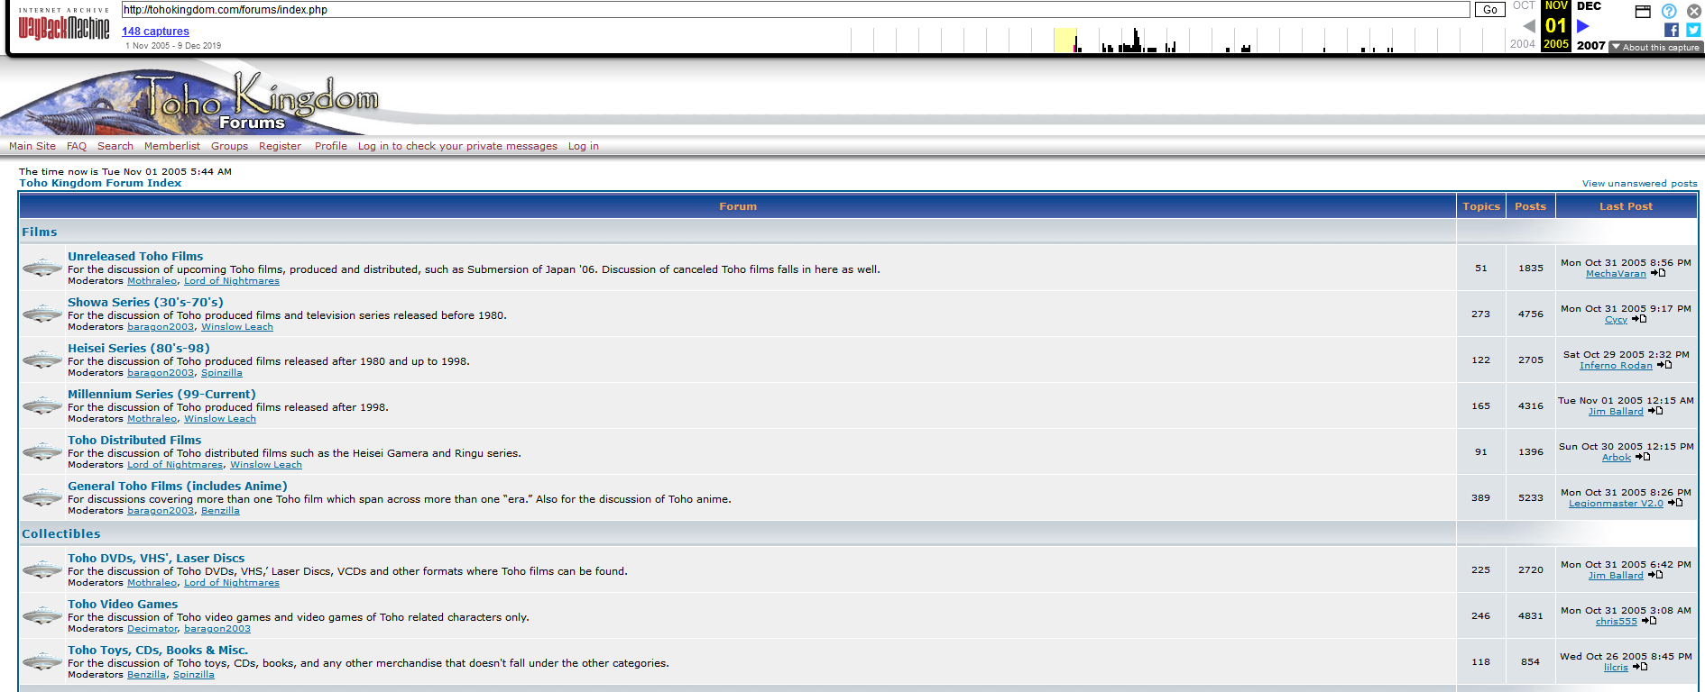The width and height of the screenshot is (1705, 692).
Task: Open latest post icon beside Arbok
Action: 1643,457
